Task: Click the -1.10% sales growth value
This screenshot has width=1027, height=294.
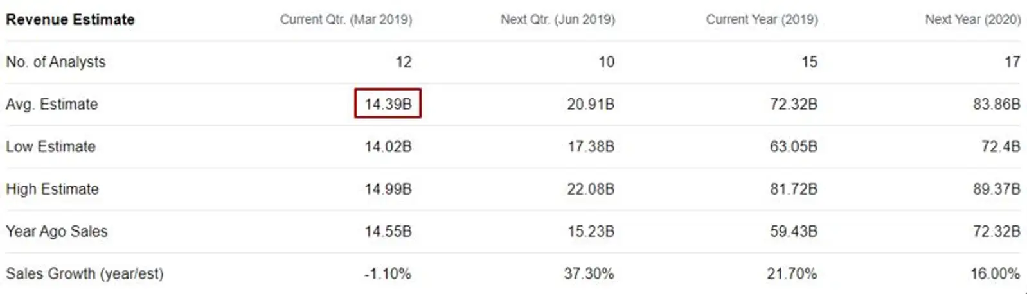Action: coord(388,273)
